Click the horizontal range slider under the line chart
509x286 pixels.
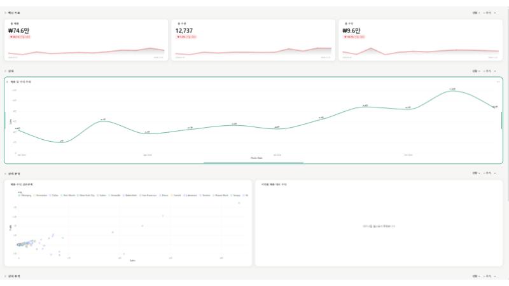click(253, 163)
